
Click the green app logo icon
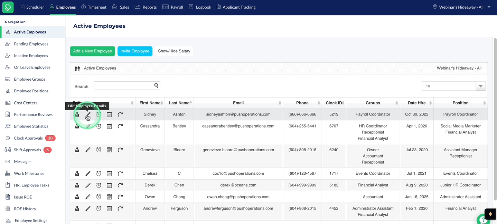[8, 7]
